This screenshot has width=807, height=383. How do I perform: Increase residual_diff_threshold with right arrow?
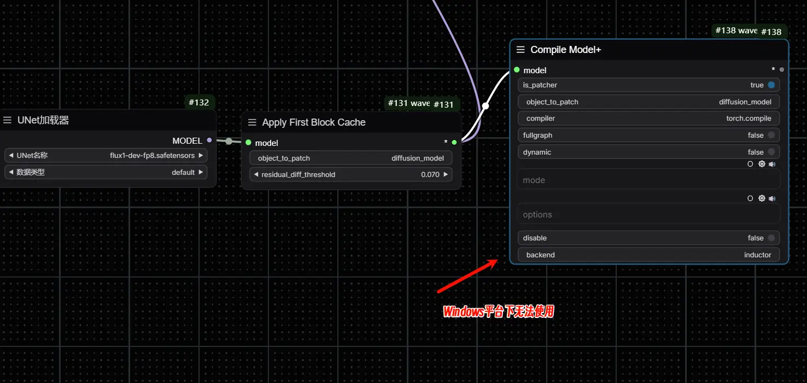coord(446,175)
